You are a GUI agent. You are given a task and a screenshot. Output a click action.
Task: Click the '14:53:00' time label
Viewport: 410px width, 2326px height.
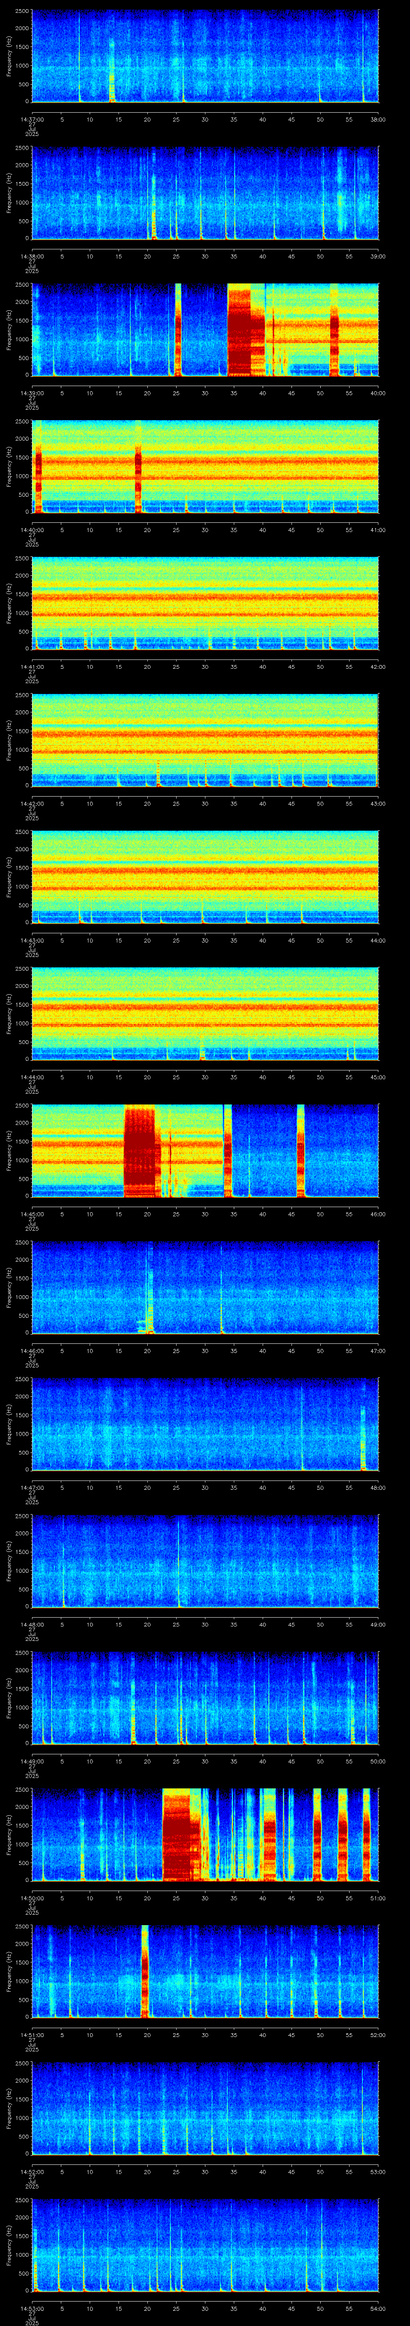coord(32,2308)
